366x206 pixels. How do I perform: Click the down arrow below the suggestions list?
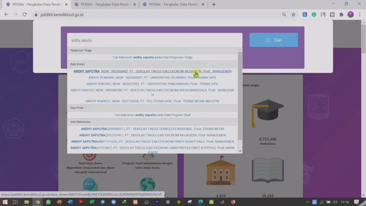coord(240,151)
